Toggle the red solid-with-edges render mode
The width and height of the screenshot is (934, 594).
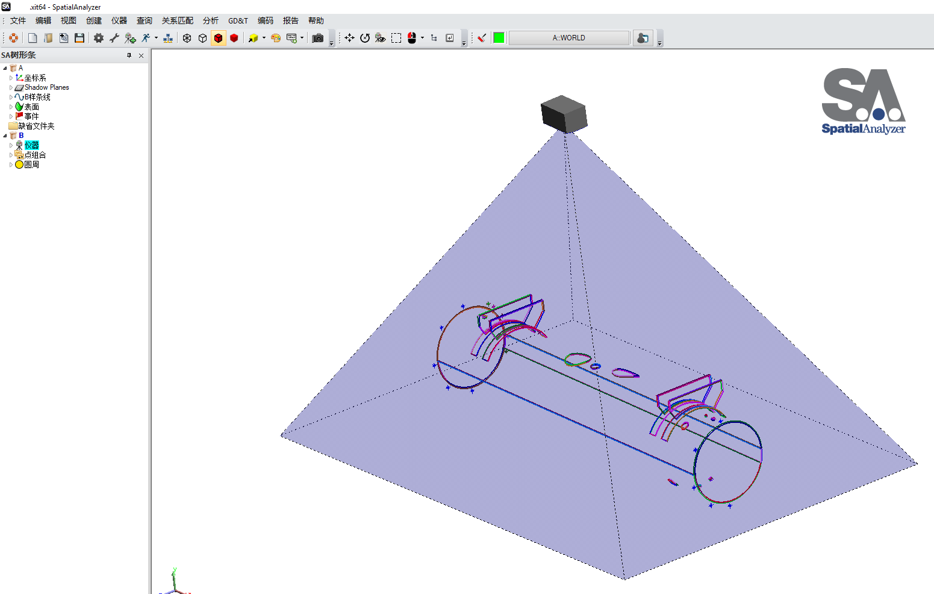coord(219,38)
